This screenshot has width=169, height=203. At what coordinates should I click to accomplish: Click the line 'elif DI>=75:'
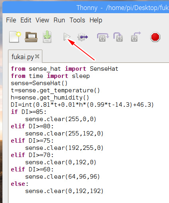point(32,141)
